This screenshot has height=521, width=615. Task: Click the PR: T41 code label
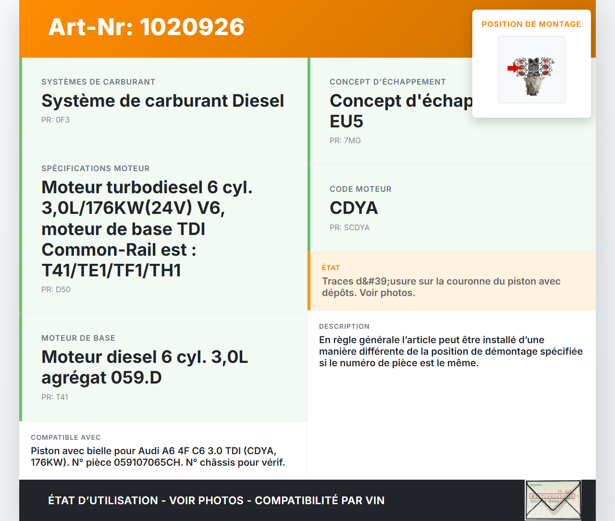pyautogui.click(x=55, y=397)
